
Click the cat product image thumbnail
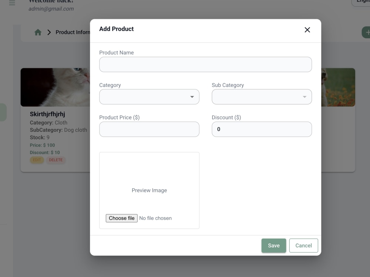tap(55, 87)
